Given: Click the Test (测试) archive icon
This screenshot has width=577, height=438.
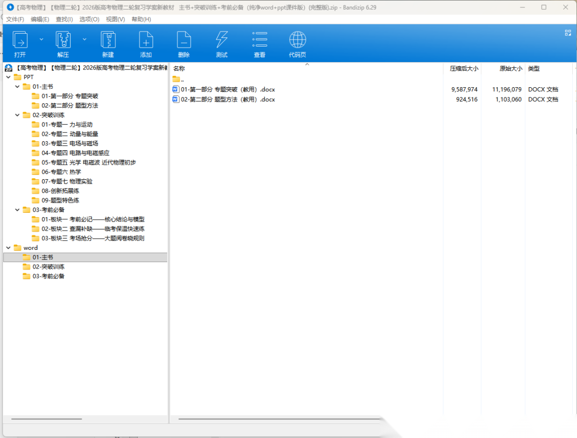Looking at the screenshot, I should tap(222, 41).
